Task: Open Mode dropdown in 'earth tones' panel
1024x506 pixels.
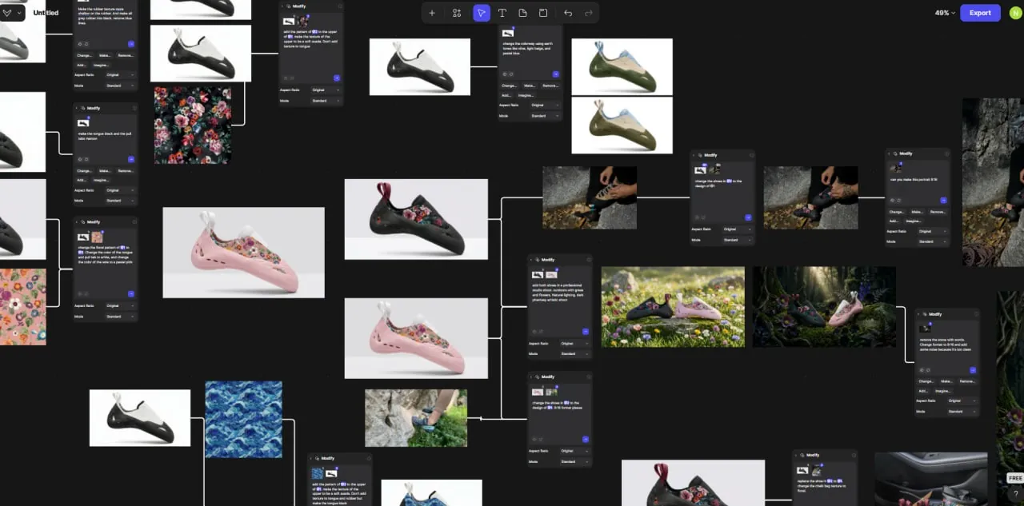Action: (x=546, y=116)
